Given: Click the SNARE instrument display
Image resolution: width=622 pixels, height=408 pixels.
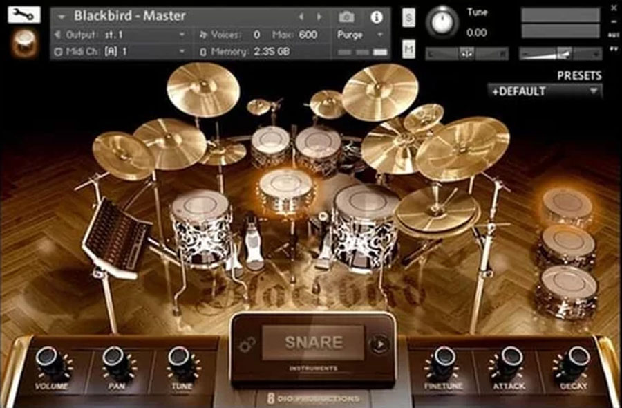Looking at the screenshot, I should point(313,342).
